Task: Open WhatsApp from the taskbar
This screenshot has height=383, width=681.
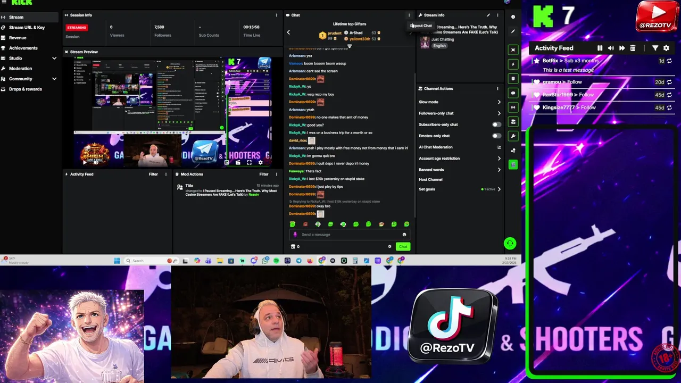Action: coord(265,261)
